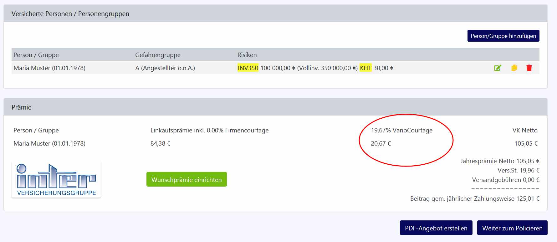The height and width of the screenshot is (242, 557).
Task: Click the Gefahrengruppe column header
Action: pyautogui.click(x=158, y=55)
